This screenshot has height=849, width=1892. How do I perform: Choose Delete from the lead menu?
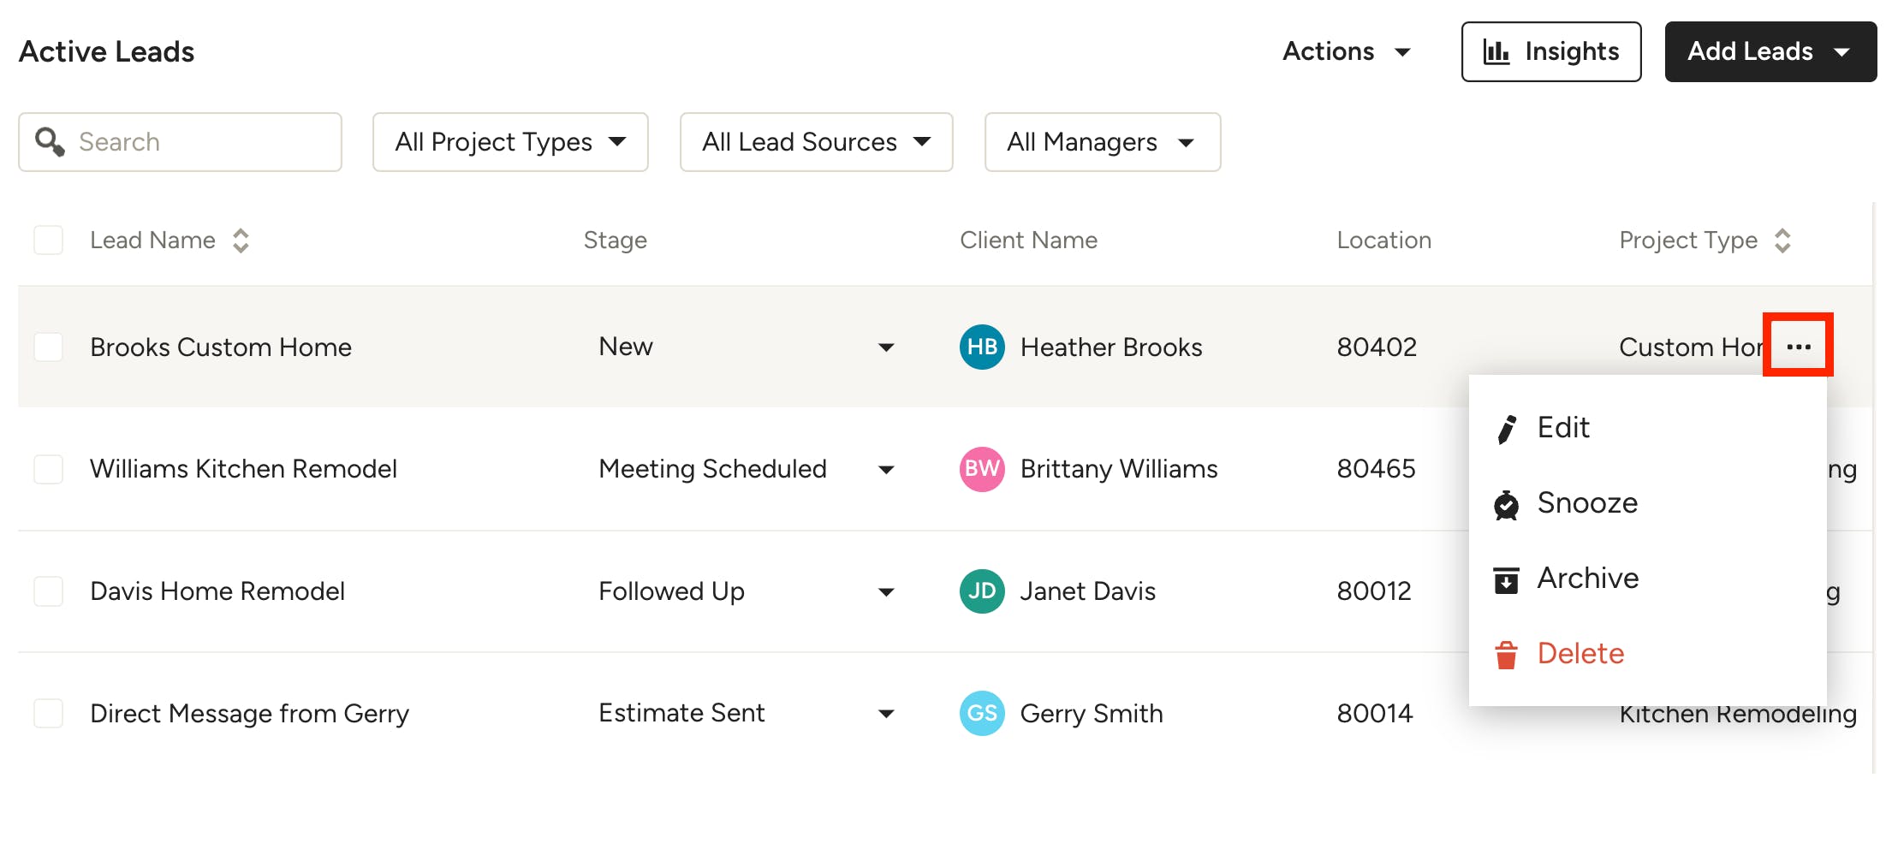(x=1580, y=654)
